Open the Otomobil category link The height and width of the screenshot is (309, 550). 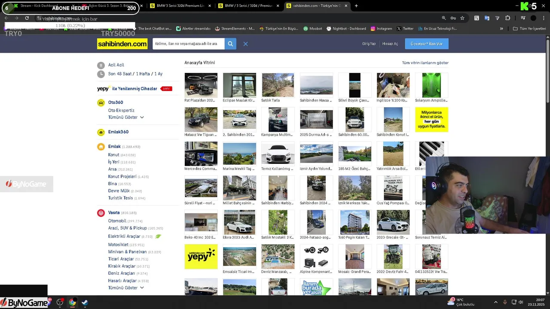pos(117,221)
